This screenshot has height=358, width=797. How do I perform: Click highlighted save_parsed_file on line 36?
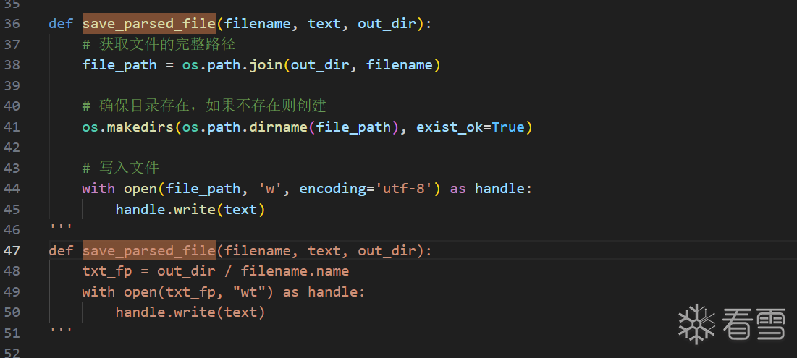click(x=148, y=23)
